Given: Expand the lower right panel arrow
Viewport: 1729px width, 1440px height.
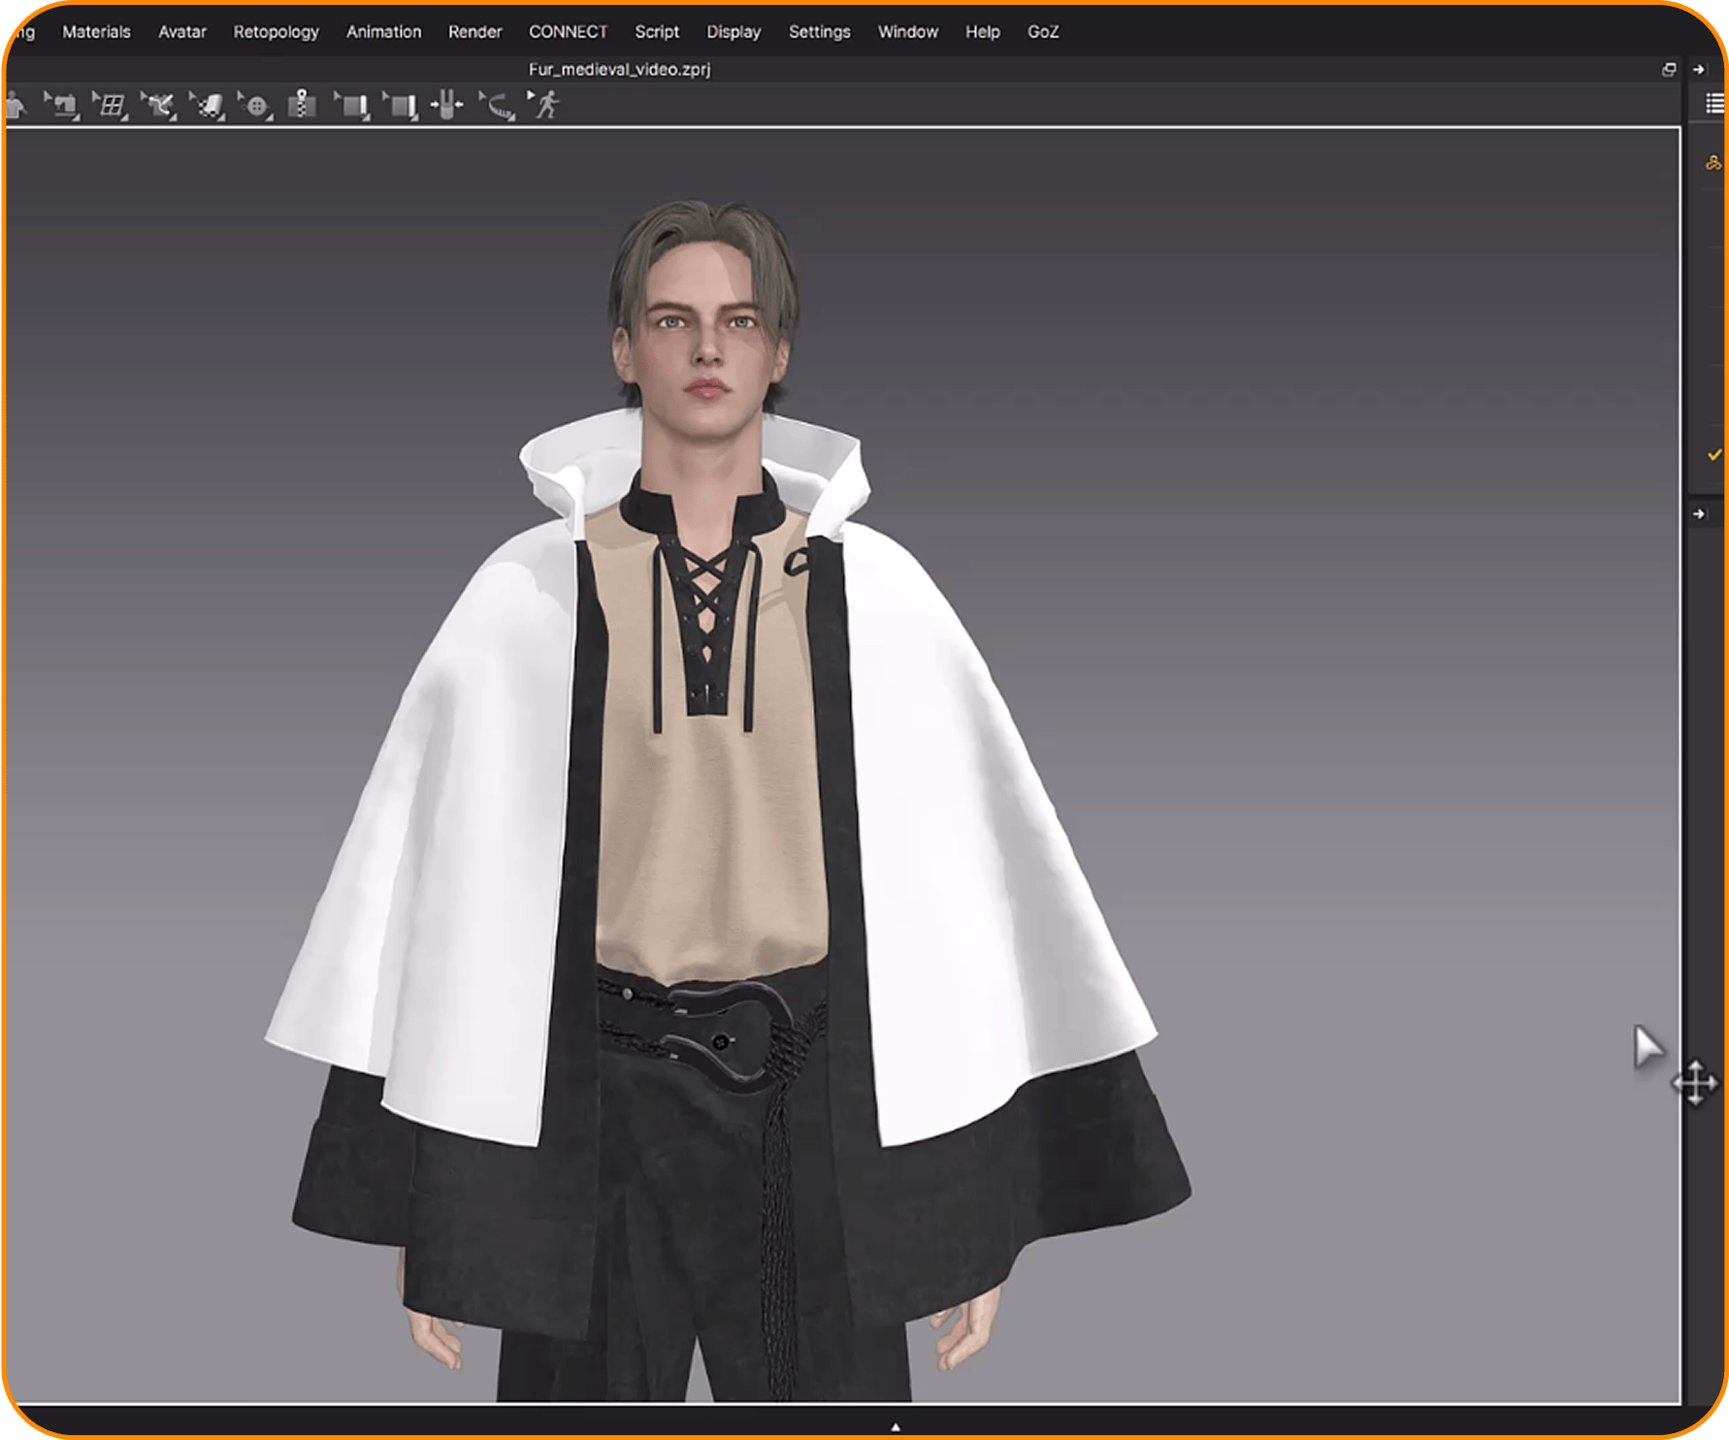Looking at the screenshot, I should click(1699, 513).
